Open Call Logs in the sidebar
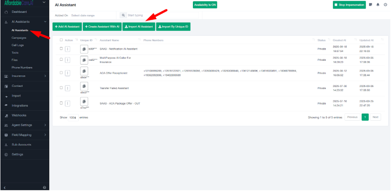392x191 pixels. point(17,45)
